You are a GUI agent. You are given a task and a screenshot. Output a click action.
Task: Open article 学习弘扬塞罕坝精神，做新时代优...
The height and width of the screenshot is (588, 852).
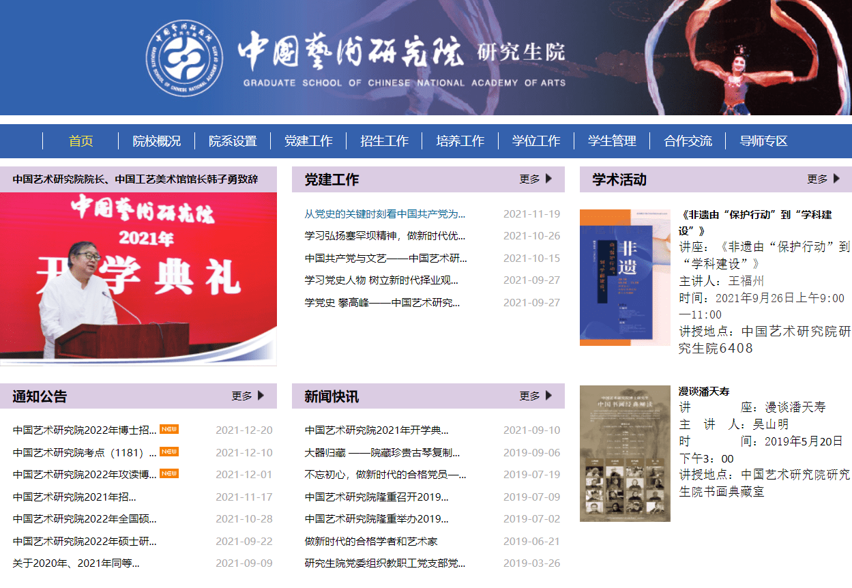[x=385, y=236]
